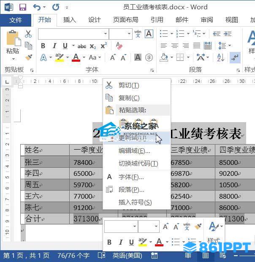255x262 pixels.
Task: Click the font name box in the mini toolbar
Action: [121, 227]
